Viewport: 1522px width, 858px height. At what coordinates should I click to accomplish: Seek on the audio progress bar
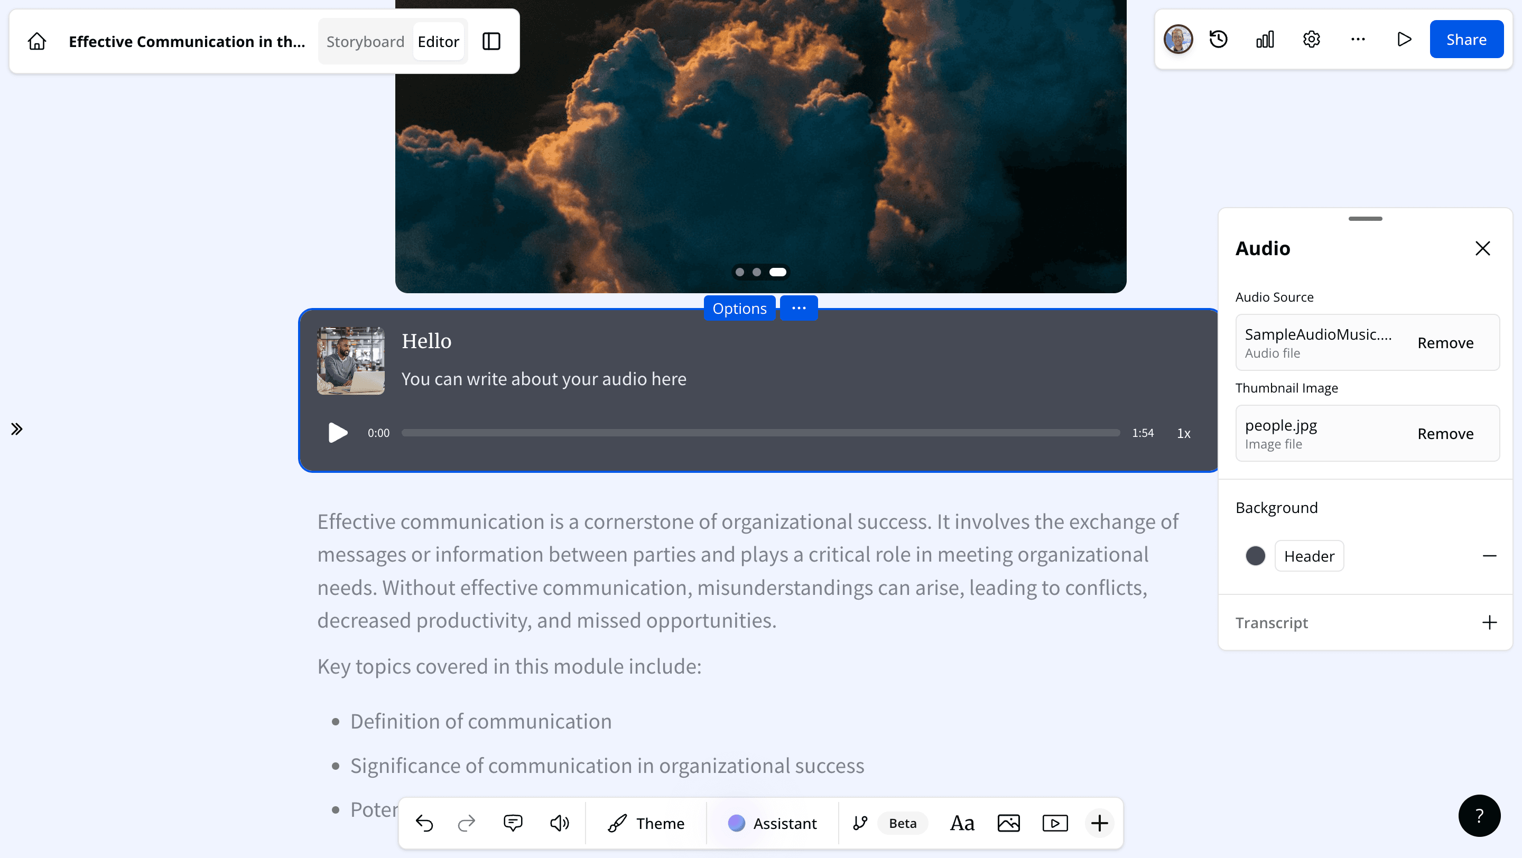760,433
